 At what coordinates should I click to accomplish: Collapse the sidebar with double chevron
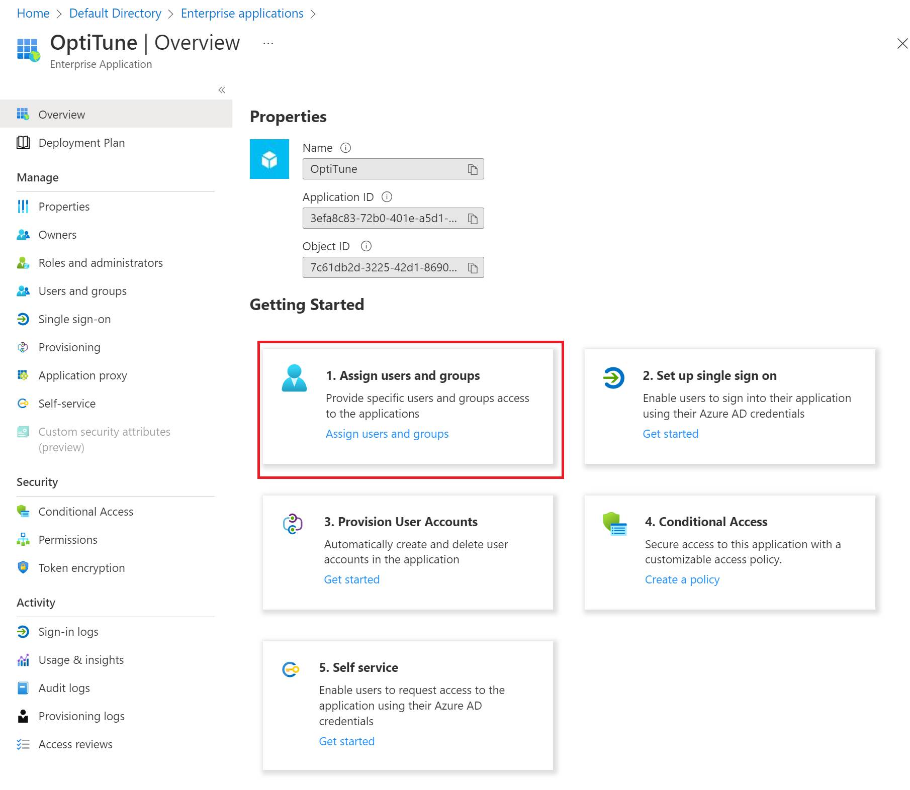coord(222,90)
